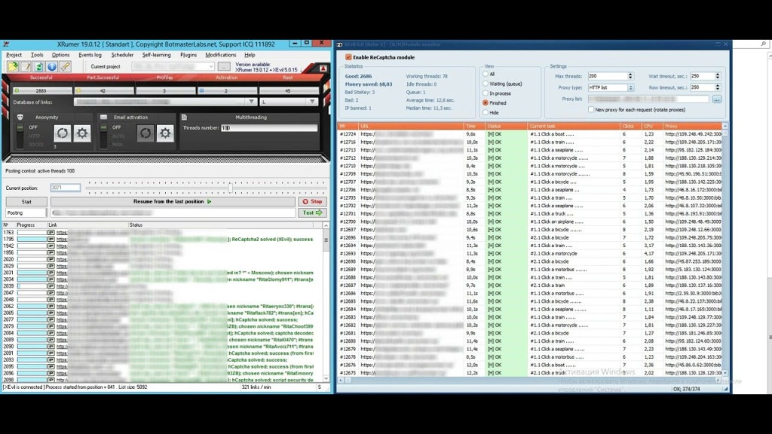Open project folder icon in XRumer toolbar
This screenshot has width=772, height=434.
click(x=12, y=66)
